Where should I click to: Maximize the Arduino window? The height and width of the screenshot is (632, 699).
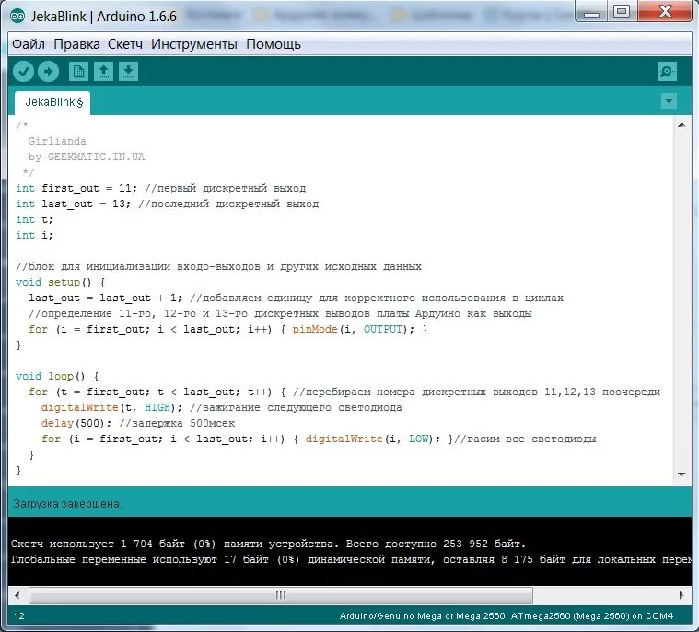coord(622,11)
